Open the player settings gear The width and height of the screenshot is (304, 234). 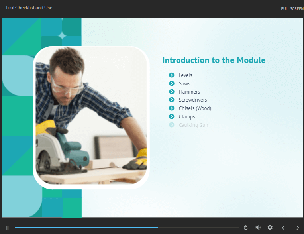[x=270, y=228]
